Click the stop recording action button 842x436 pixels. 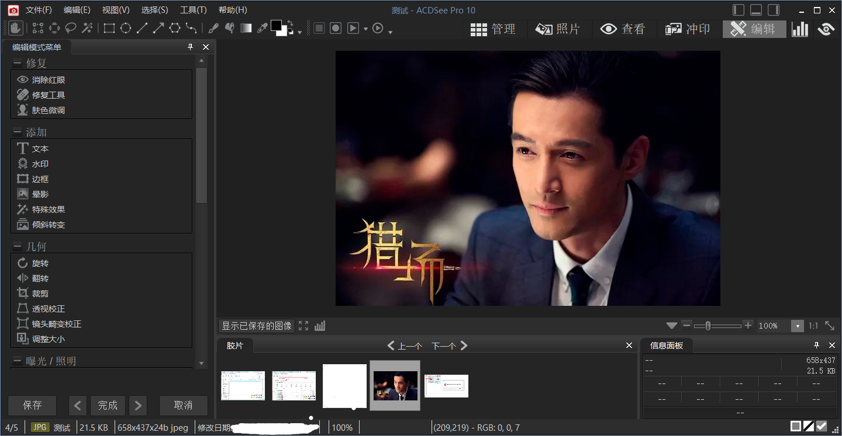(x=319, y=28)
